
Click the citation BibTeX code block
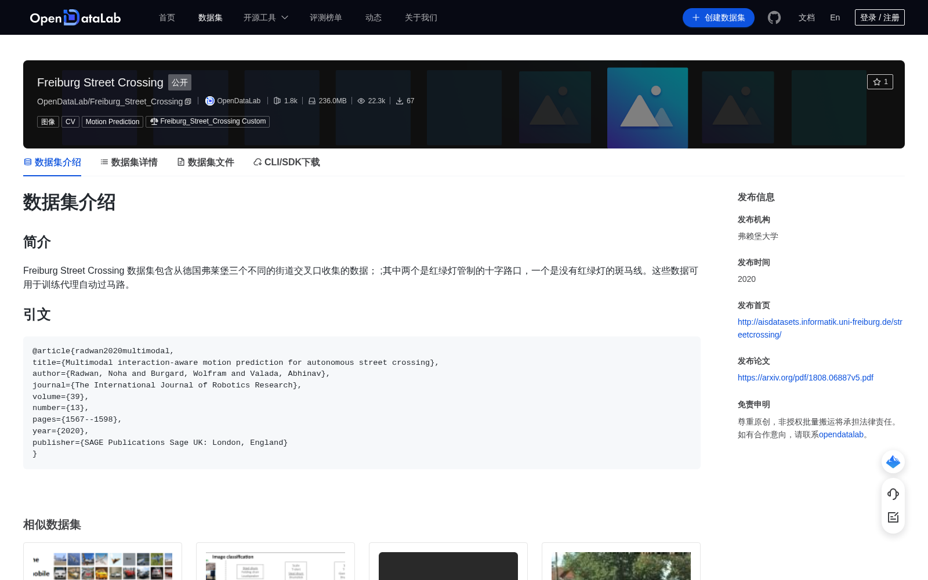[x=362, y=403]
